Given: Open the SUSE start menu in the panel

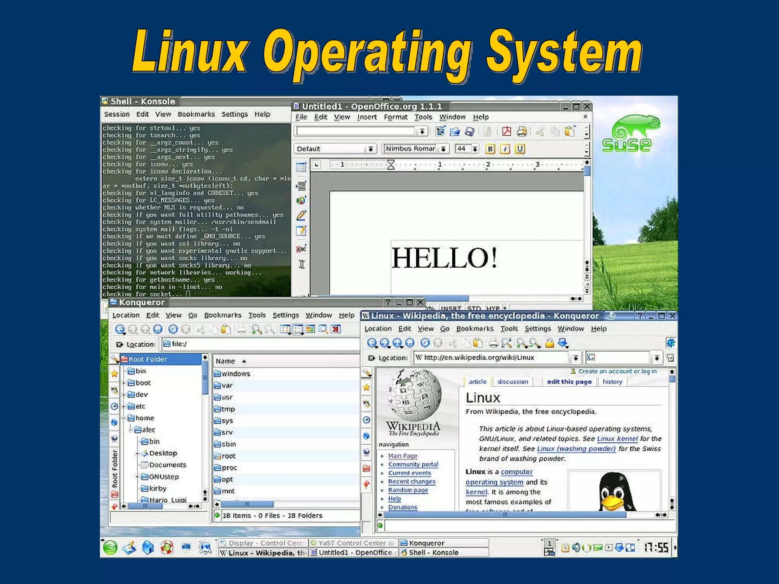Looking at the screenshot, I should click(110, 547).
